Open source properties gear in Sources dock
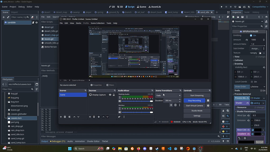This screenshot has height=152, width=270. pos(99,117)
